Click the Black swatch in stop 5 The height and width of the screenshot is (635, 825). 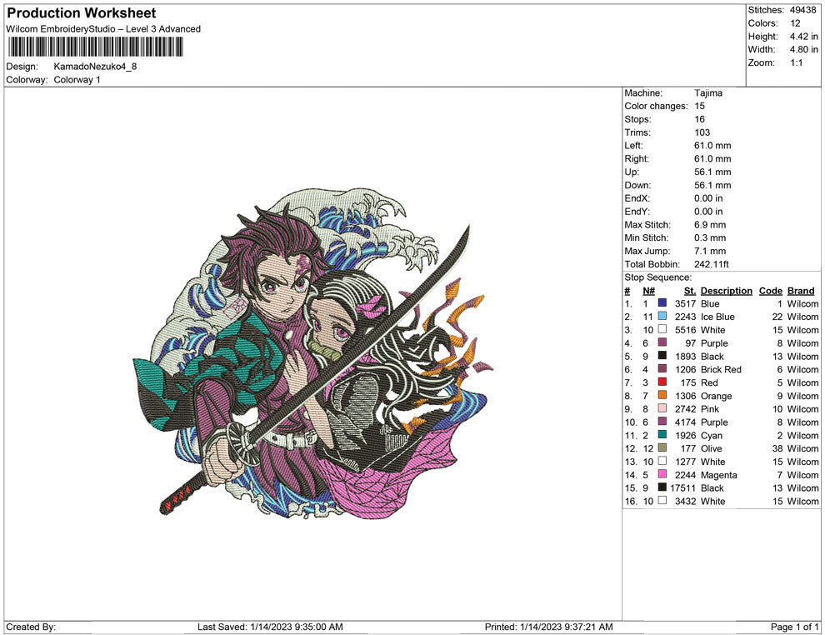tap(662, 356)
